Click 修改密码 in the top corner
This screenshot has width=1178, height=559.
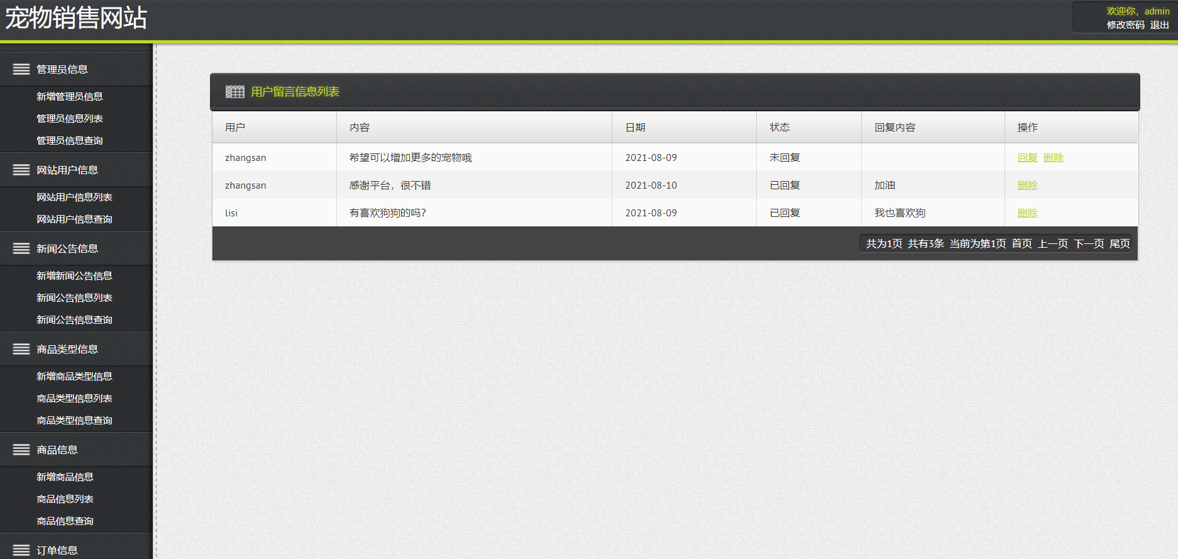[x=1126, y=25]
